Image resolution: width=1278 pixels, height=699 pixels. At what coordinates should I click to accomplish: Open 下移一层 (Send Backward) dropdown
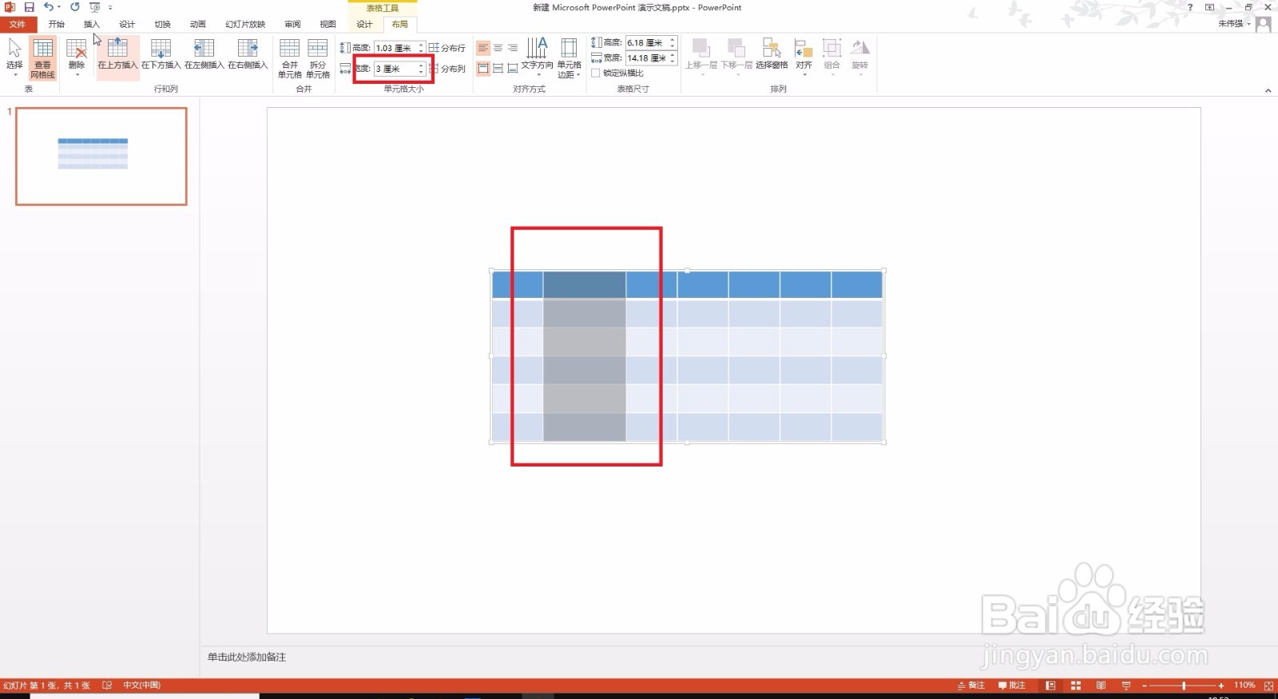tap(736, 58)
